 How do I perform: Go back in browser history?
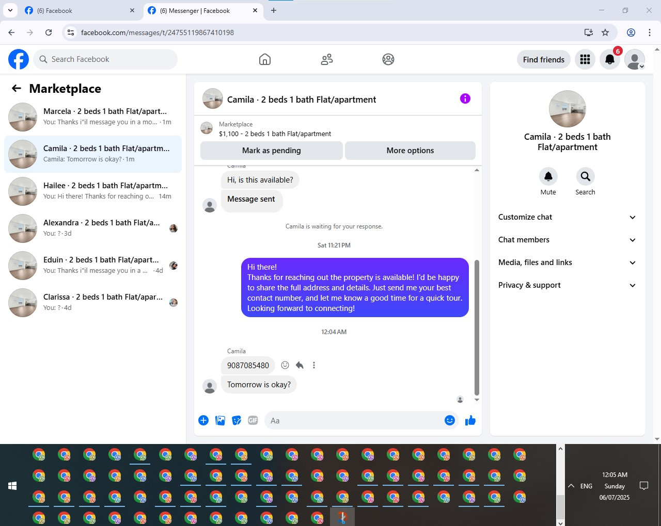11,32
